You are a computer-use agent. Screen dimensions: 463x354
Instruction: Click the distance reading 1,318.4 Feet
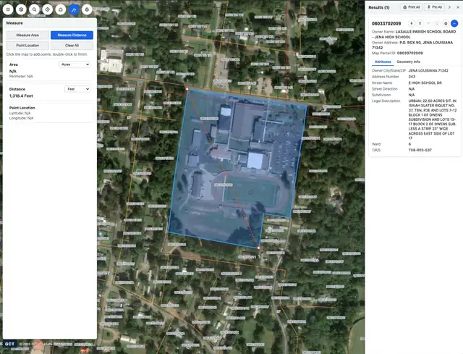(21, 96)
